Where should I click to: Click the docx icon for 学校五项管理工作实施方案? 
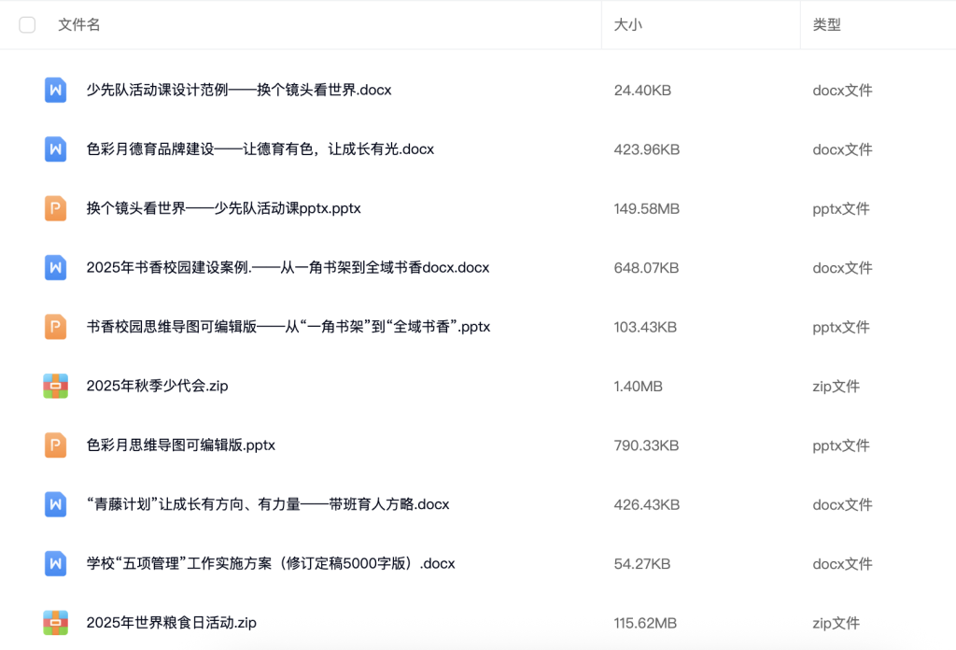55,563
